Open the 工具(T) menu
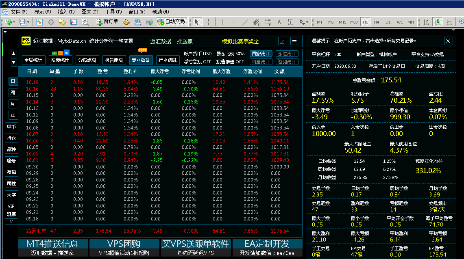 tap(113, 12)
